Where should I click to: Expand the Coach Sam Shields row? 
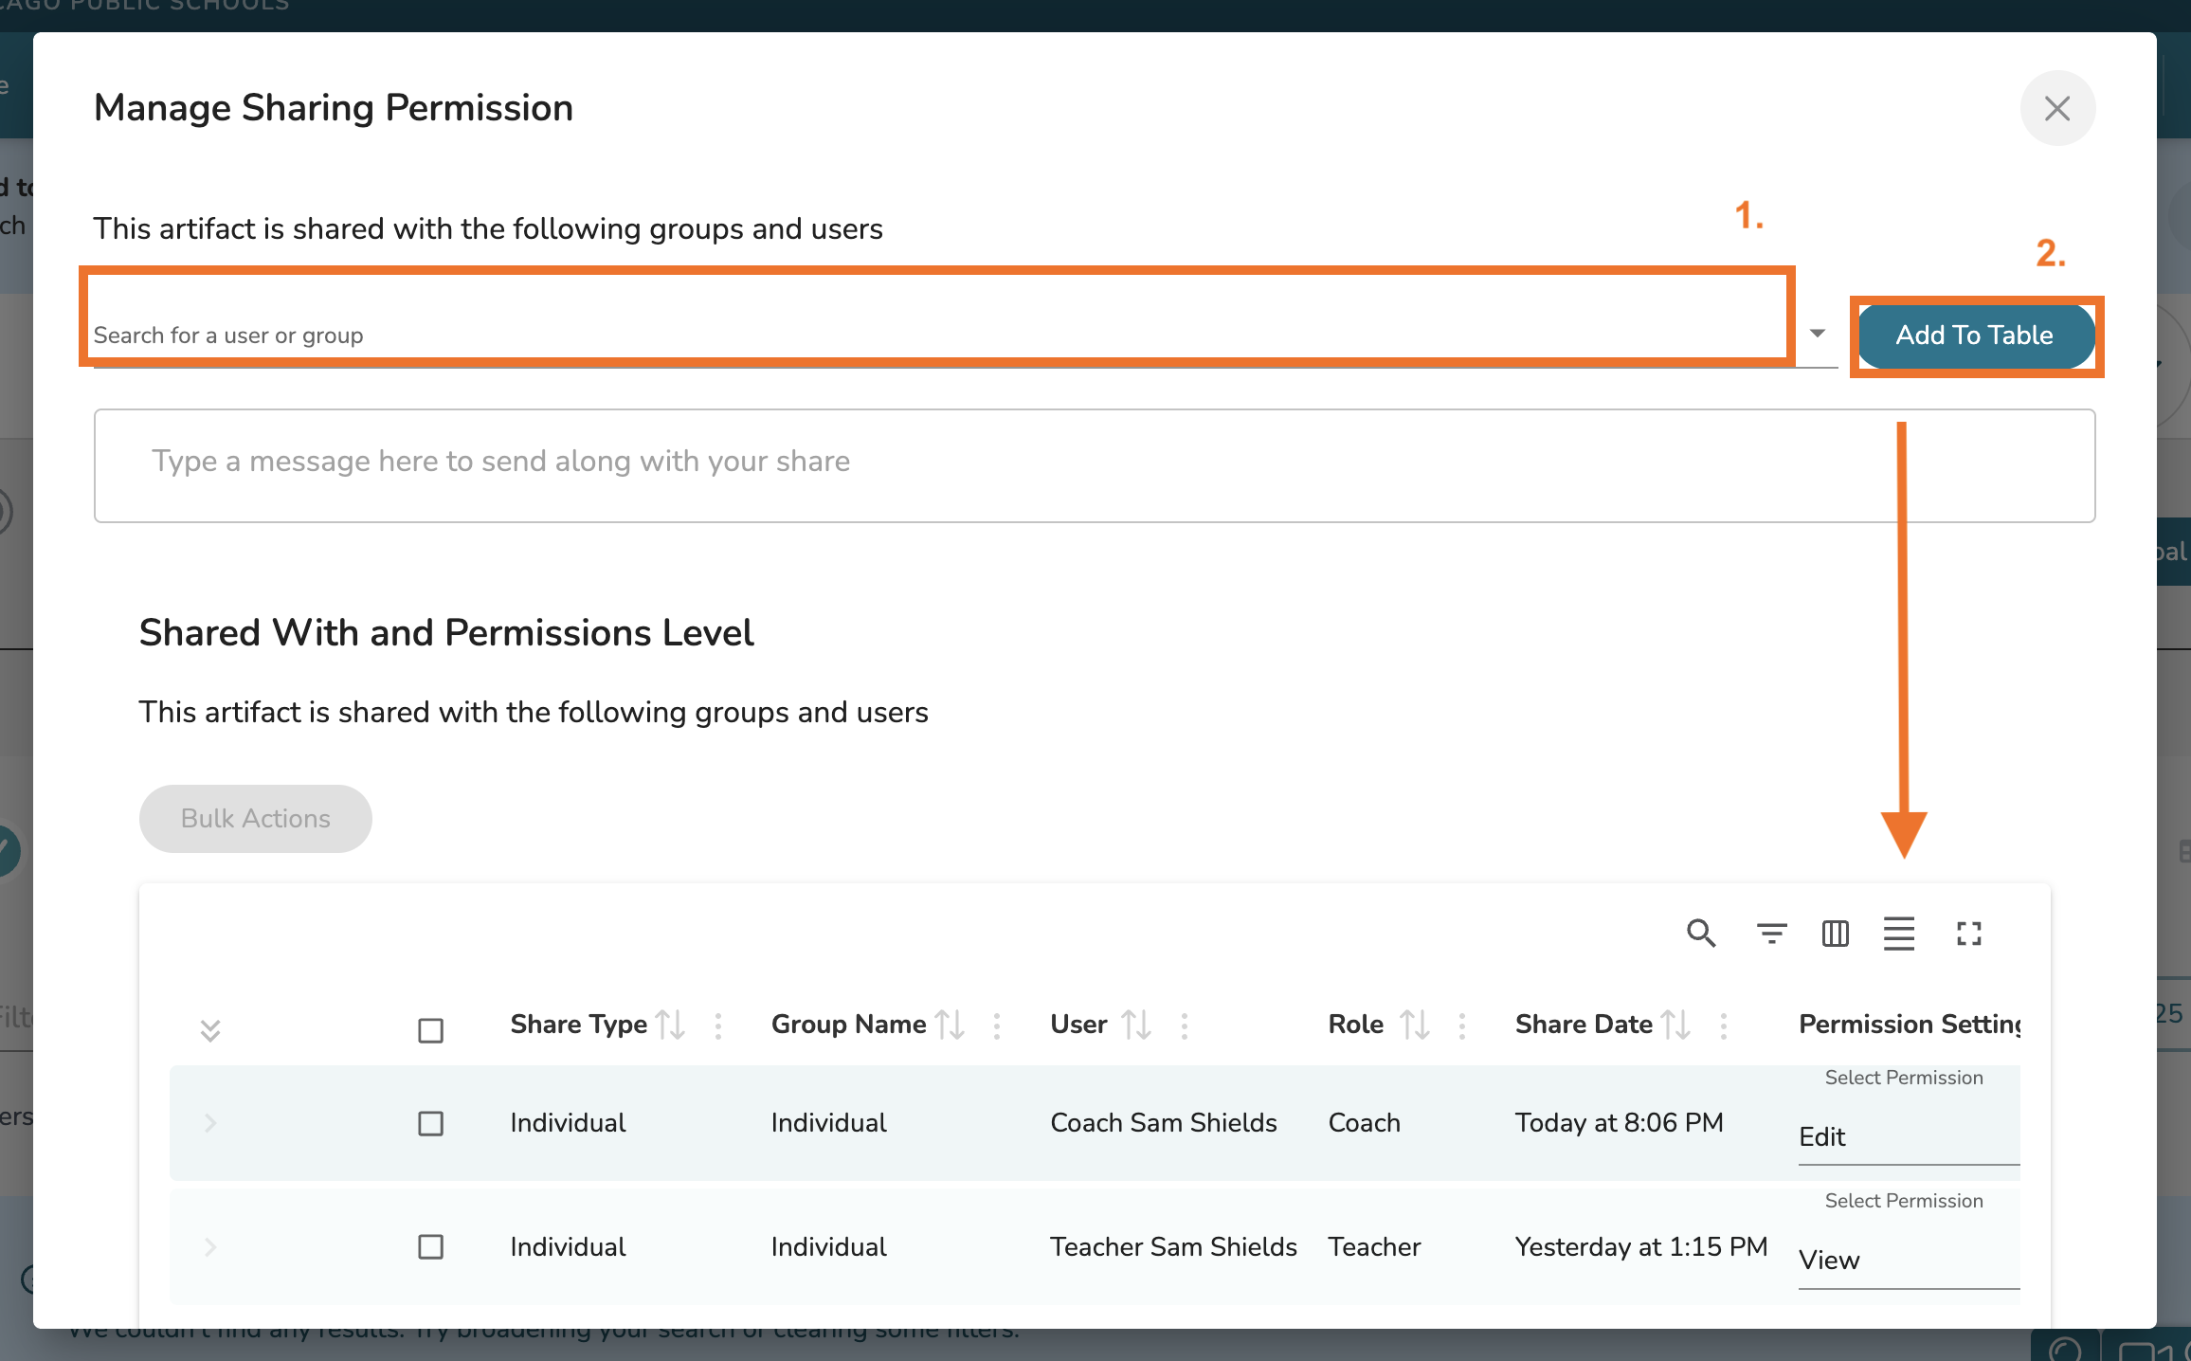click(x=210, y=1123)
